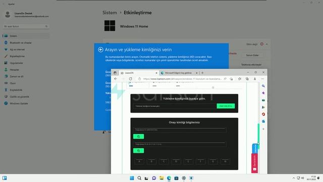Click the Yükleme kimliğinizi buraya girin input field

[x=174, y=106]
